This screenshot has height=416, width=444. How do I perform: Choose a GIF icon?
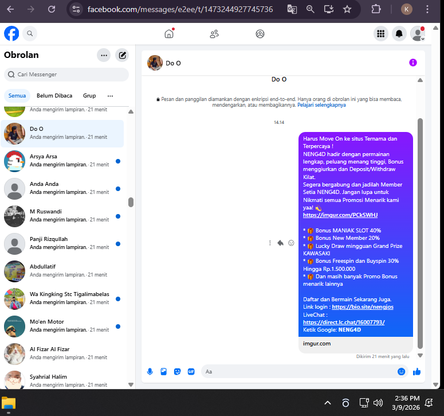click(x=191, y=371)
